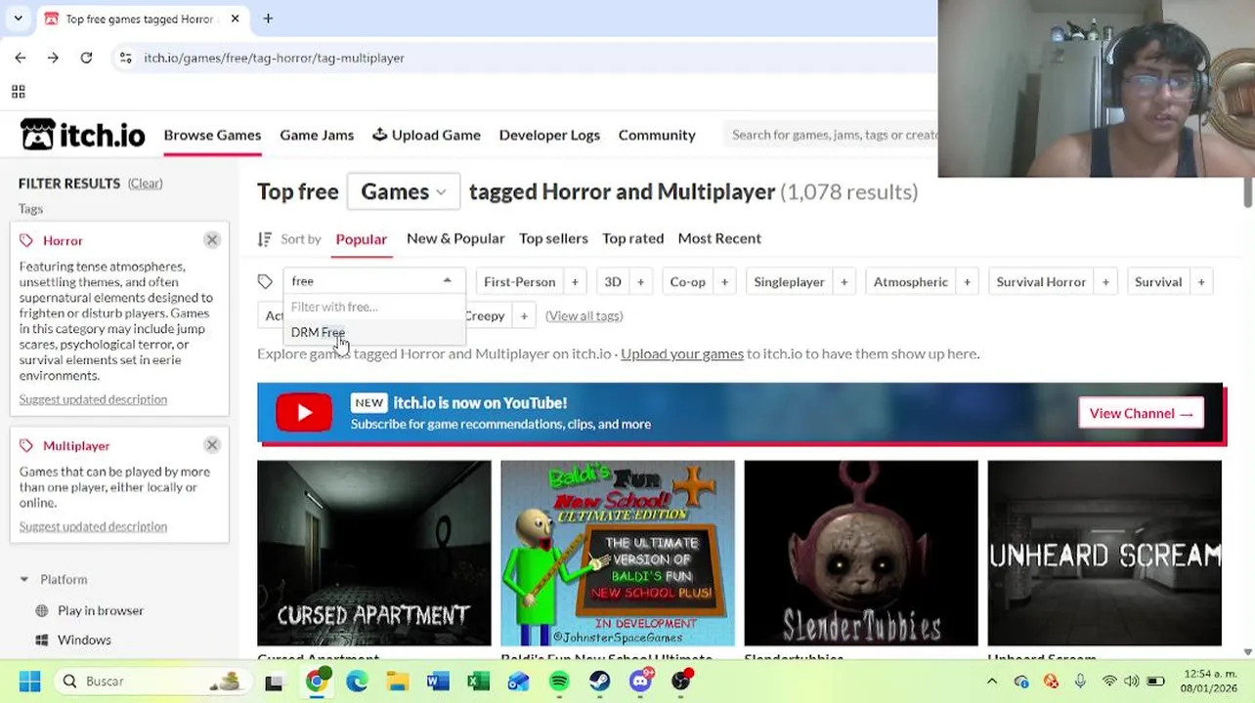Open Cursed Apartment game thumbnail

(x=374, y=553)
